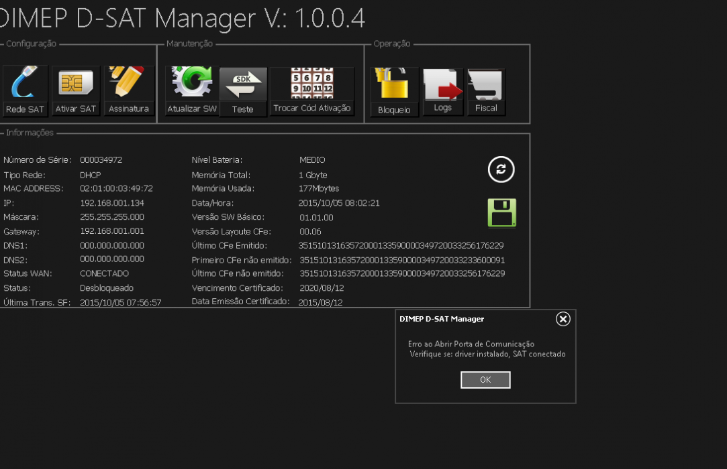Select the MAC address 02:01:00:03:49:72
Viewport: 727px width, 469px height.
click(x=116, y=188)
